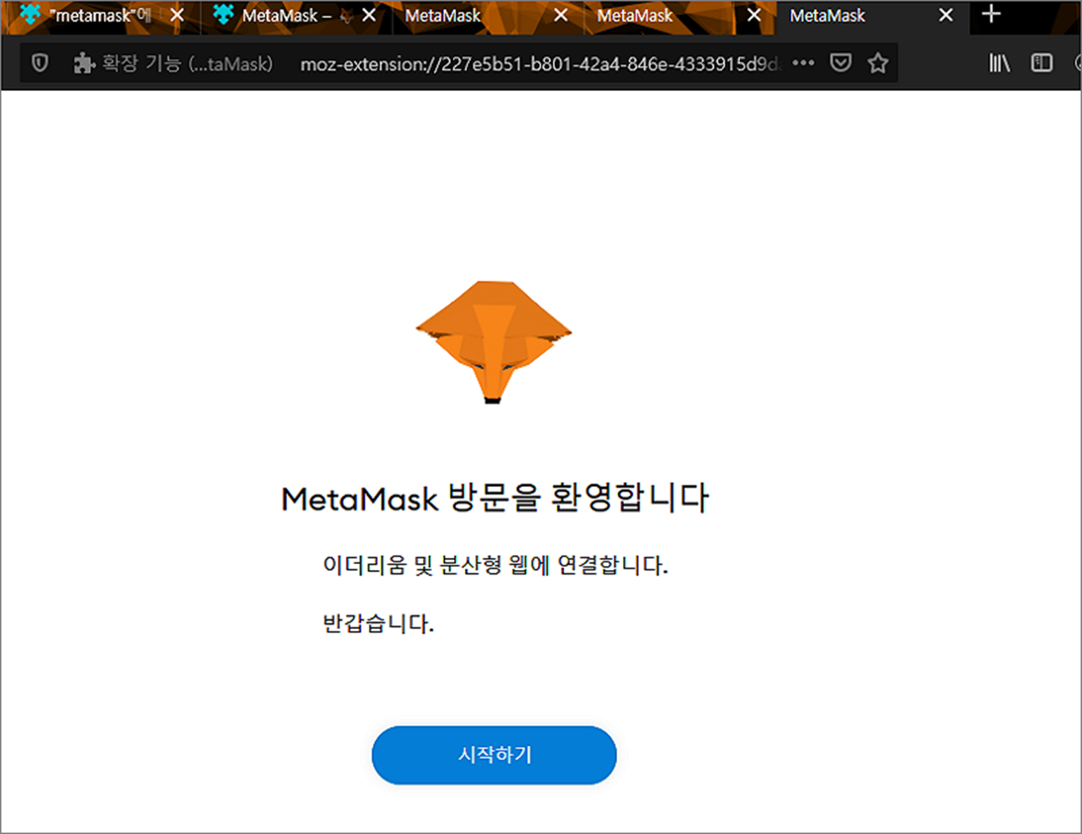The image size is (1082, 834).
Task: Click the tracking protection shield icon
Action: 40,63
